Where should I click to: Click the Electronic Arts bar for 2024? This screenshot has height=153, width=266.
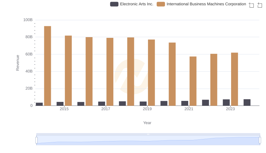click(x=247, y=103)
